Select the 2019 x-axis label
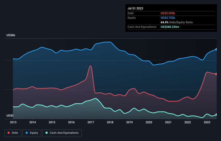Screen dimensions: 221x141 (x=129, y=122)
